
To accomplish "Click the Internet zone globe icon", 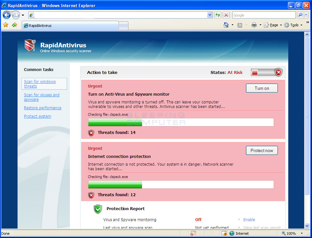I will [x=232, y=233].
